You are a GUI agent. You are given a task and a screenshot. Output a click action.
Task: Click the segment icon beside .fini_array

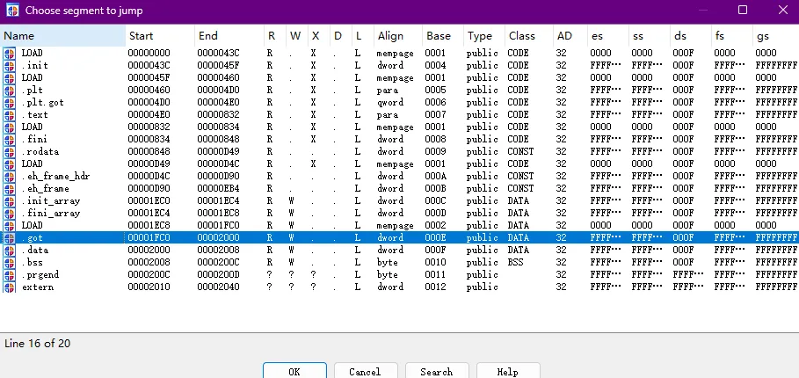[x=9, y=213]
